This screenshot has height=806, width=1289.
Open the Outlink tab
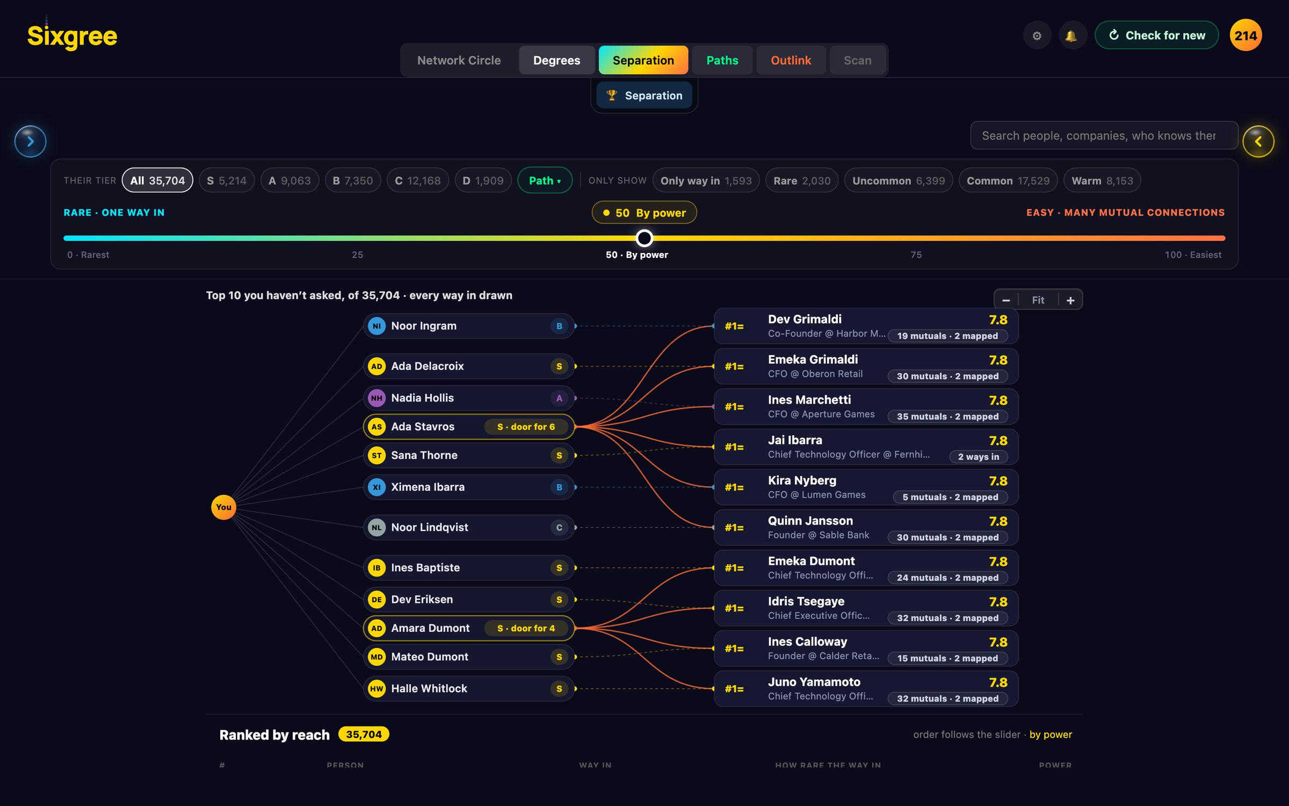click(791, 60)
